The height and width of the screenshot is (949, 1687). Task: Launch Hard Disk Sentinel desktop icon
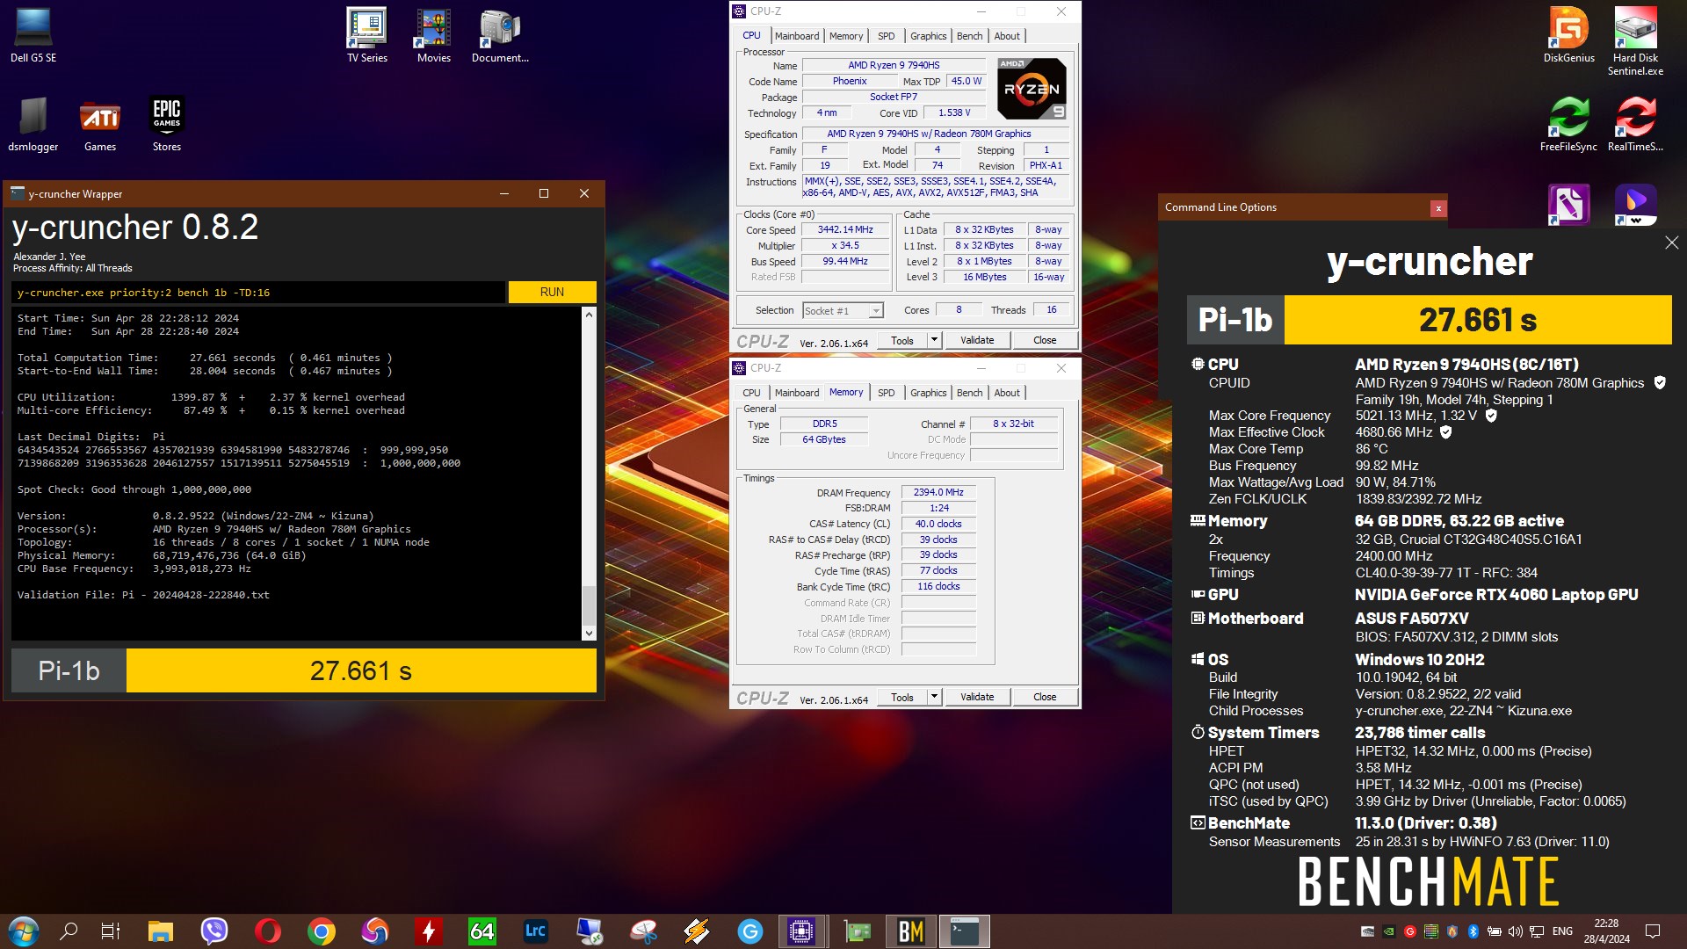point(1635,41)
